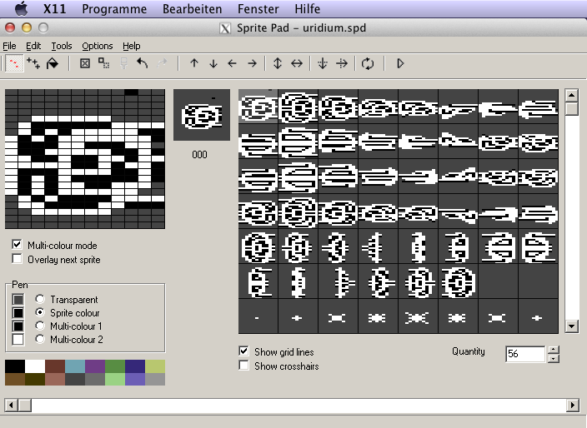Click the Transparent pen colour box
Screen dimensions: 587x428
pos(18,300)
